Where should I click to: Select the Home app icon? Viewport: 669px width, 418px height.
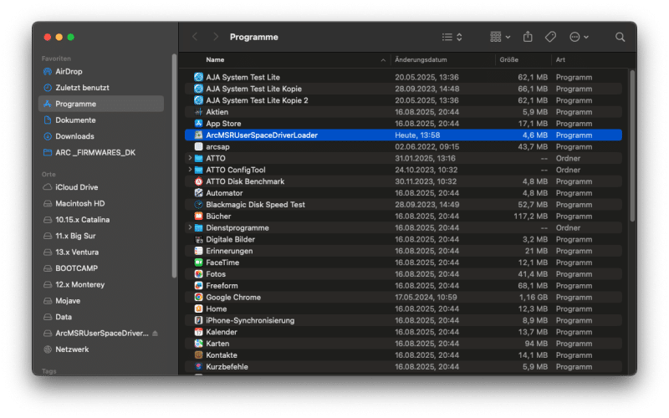pos(198,308)
